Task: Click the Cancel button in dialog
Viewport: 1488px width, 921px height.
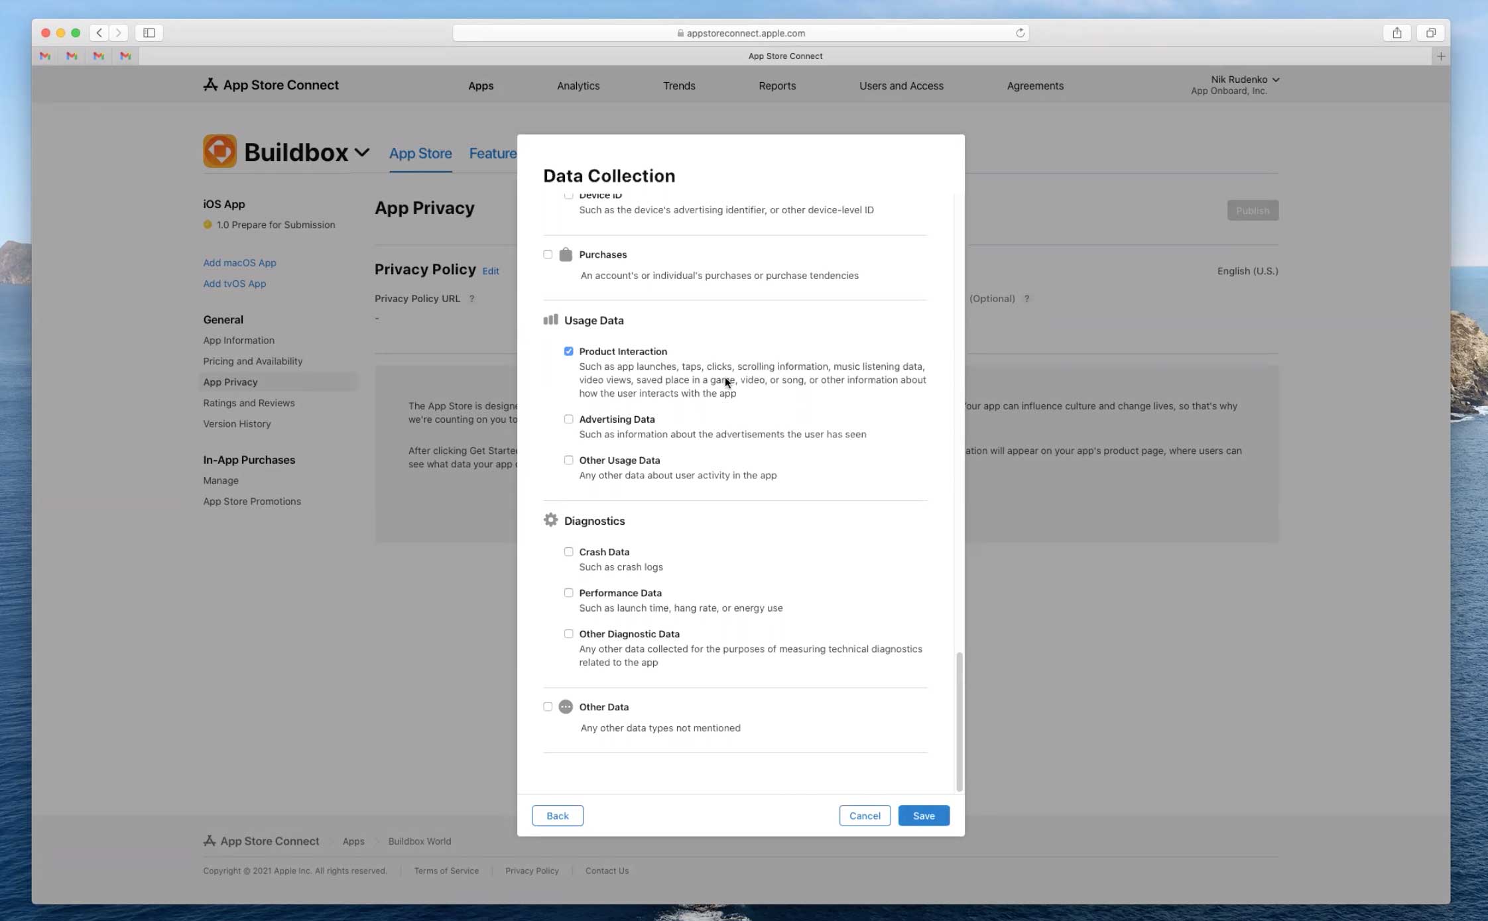Action: click(864, 816)
